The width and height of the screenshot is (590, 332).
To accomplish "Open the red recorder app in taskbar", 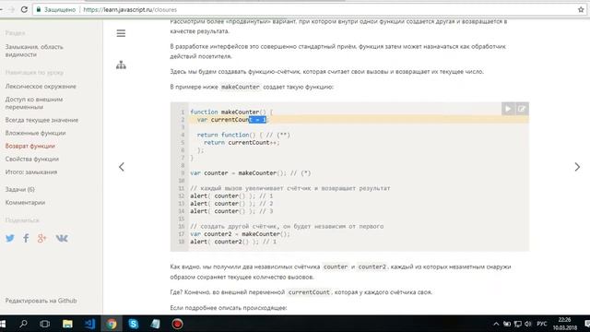I will coord(177,324).
